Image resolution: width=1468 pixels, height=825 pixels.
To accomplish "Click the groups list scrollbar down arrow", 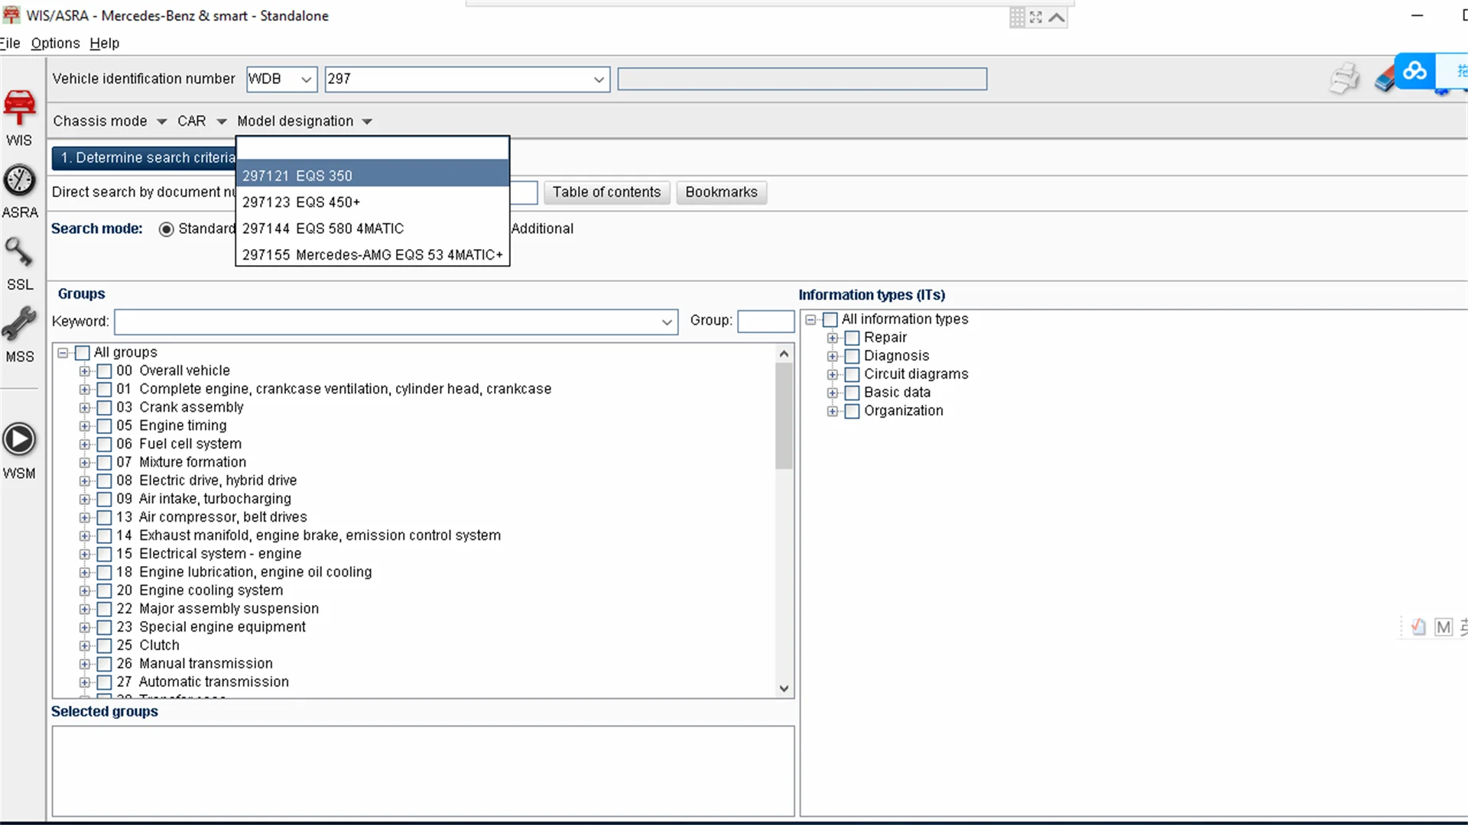I will (784, 688).
